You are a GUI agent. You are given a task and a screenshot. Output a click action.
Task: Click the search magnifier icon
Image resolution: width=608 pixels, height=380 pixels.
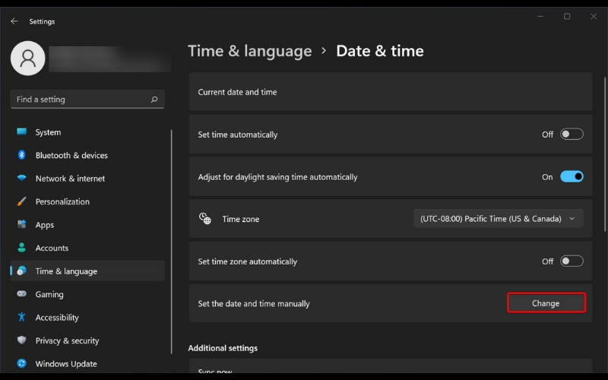(154, 100)
